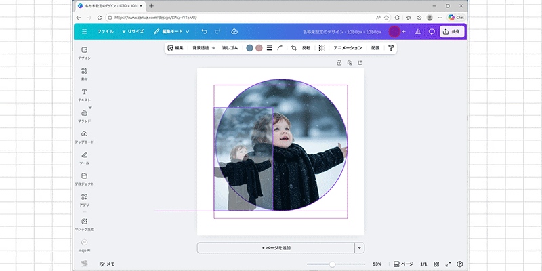Open the comments speech bubble
Viewport: 542px width, 271px height.
click(x=432, y=31)
